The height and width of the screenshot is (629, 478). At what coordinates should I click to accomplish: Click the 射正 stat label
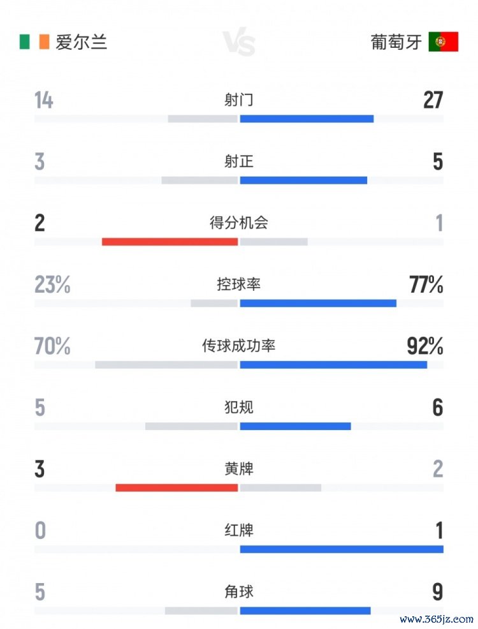click(239, 161)
